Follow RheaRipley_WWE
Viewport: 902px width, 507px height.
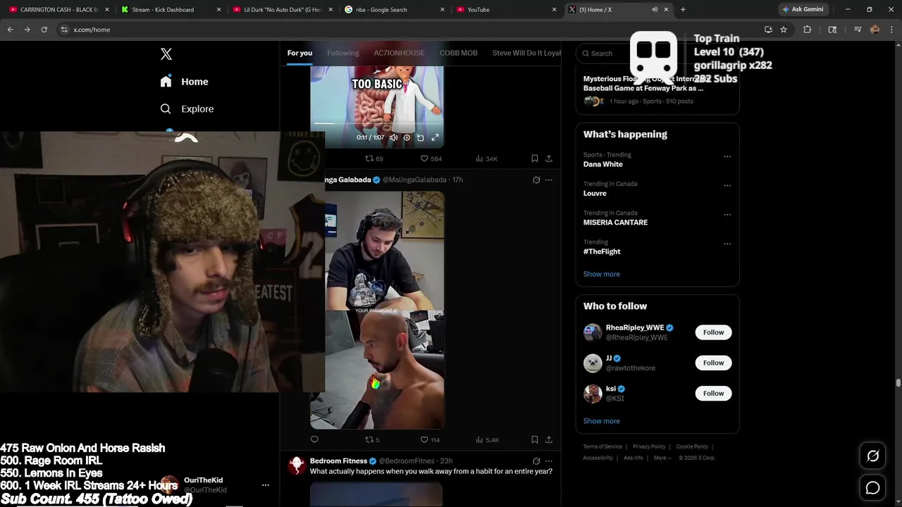coord(713,332)
